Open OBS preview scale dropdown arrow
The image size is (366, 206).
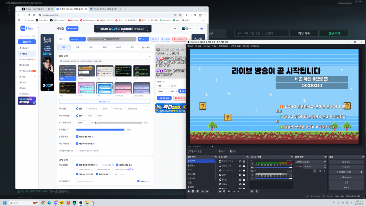pos(212,146)
